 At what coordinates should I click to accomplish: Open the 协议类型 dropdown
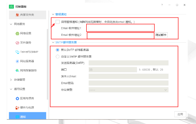pos(128,90)
